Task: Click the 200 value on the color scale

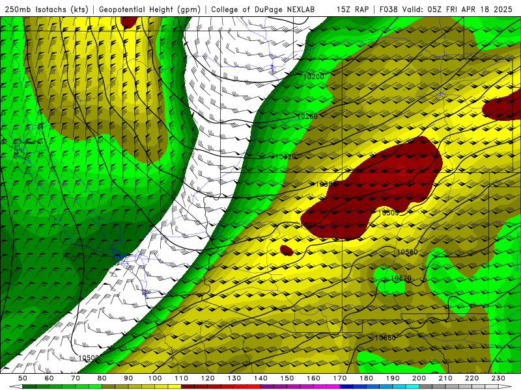Action: pos(419,378)
